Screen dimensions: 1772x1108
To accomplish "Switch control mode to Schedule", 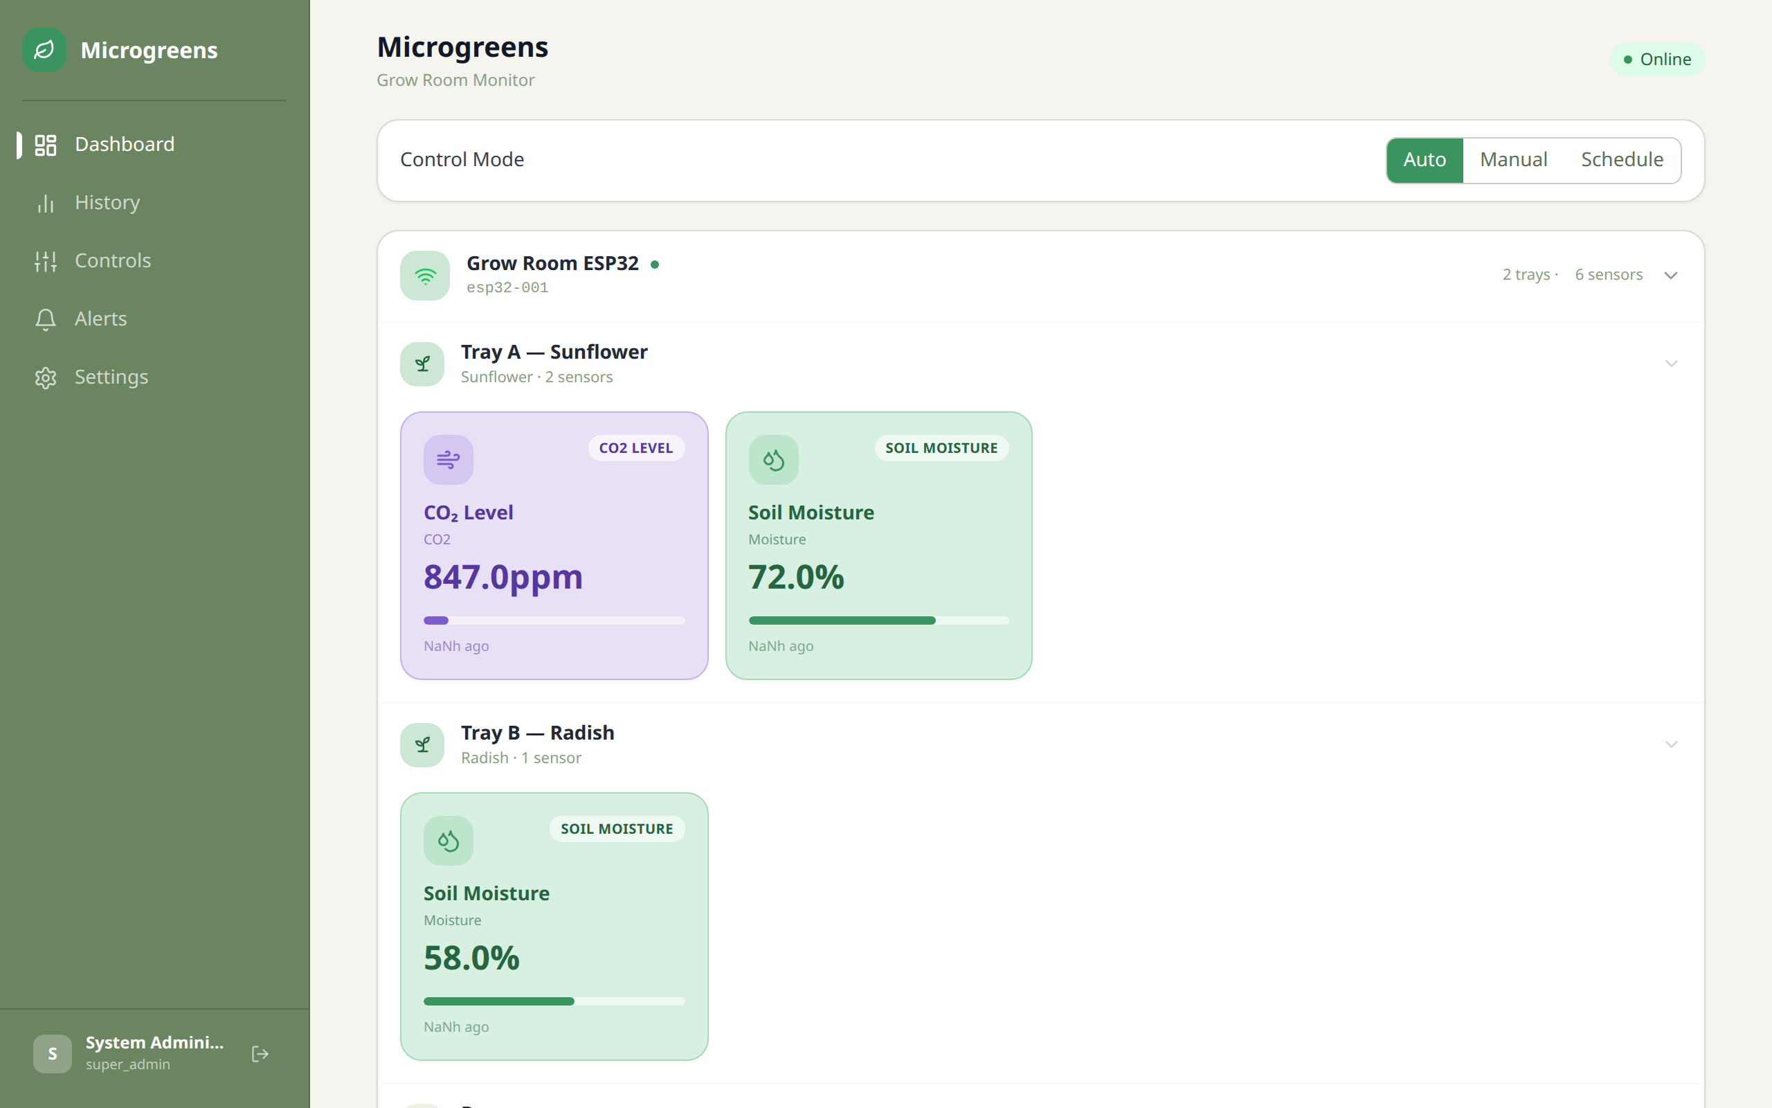I will point(1622,160).
